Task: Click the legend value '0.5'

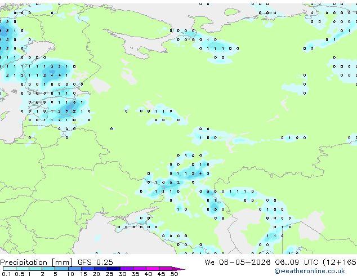Action: tap(20, 274)
